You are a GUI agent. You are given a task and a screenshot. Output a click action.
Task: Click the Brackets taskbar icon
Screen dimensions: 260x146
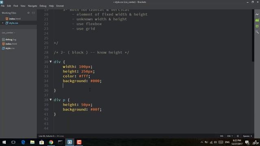point(69,142)
